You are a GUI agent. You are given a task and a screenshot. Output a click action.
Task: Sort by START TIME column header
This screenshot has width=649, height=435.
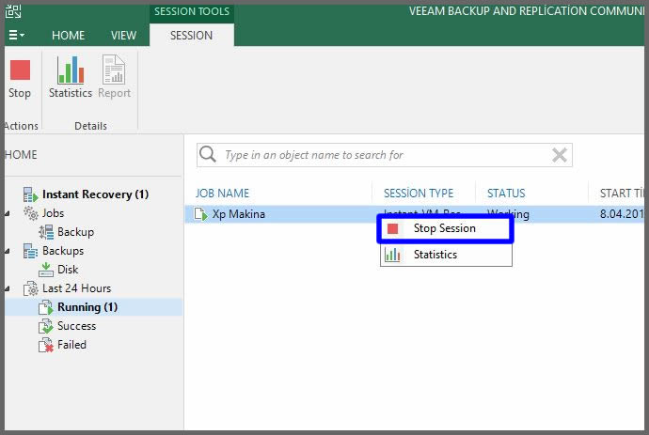[x=622, y=194]
